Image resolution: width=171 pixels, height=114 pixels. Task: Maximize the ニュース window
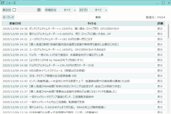click(x=163, y=3)
